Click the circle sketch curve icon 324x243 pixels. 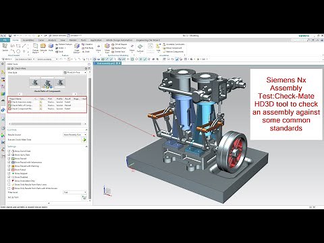[x=18, y=51]
